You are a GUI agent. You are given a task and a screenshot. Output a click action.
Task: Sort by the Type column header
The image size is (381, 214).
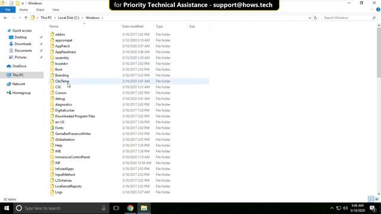tap(160, 26)
